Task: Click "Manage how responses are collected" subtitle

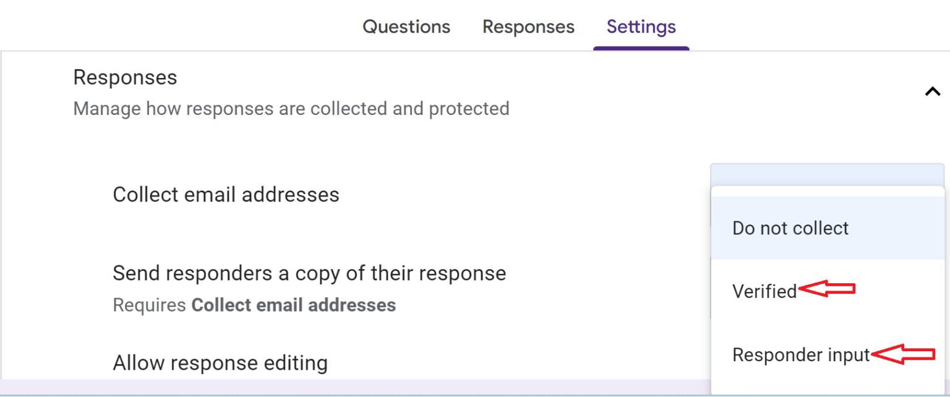Action: coord(291,109)
